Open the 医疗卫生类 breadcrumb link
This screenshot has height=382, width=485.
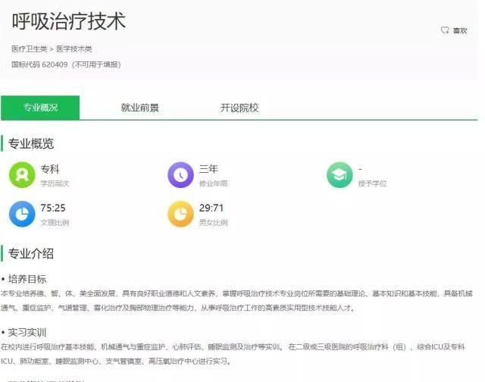30,49
